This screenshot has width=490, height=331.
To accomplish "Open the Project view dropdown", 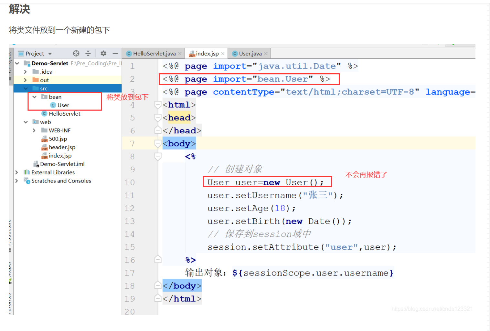I will [50, 54].
